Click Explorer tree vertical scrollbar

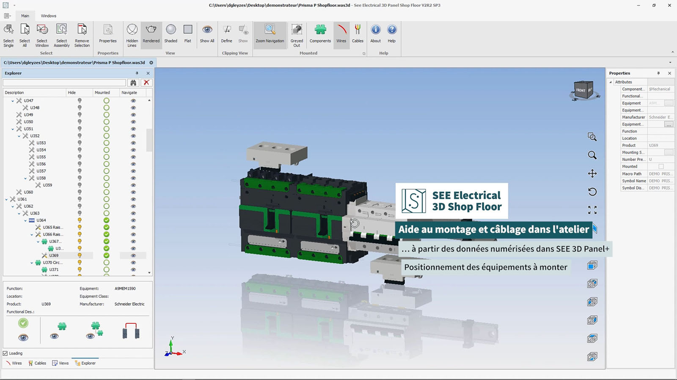[x=149, y=139]
